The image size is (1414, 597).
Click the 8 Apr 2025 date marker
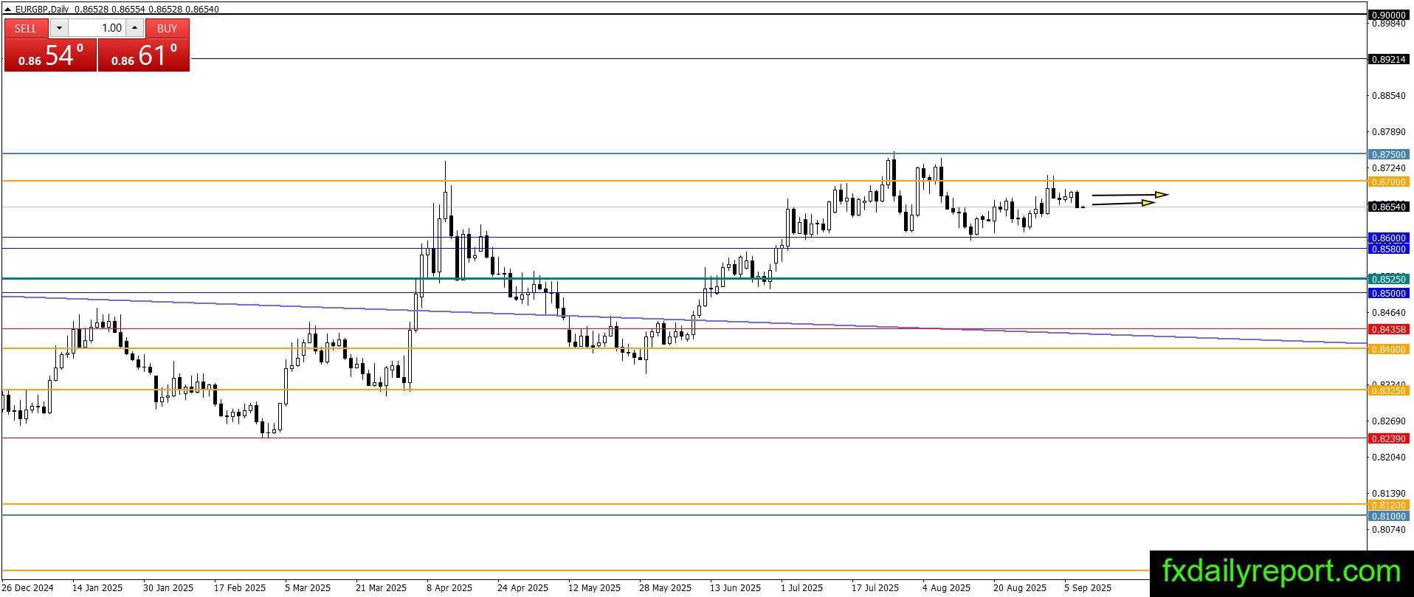pyautogui.click(x=449, y=588)
